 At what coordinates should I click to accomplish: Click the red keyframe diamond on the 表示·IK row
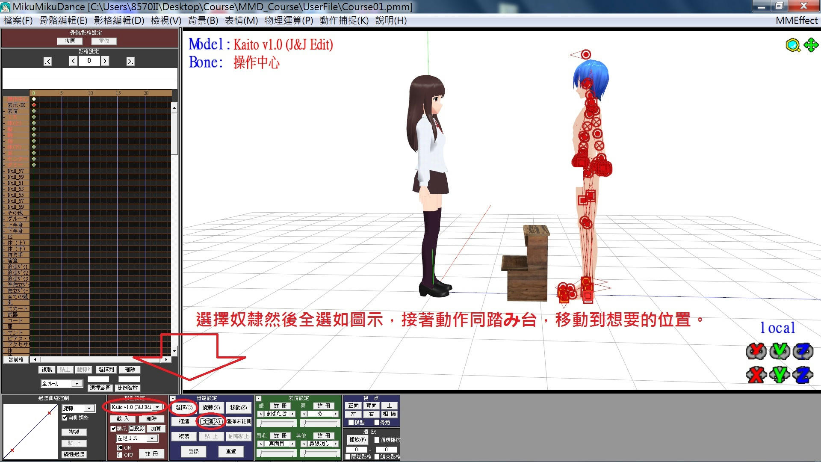pyautogui.click(x=34, y=105)
